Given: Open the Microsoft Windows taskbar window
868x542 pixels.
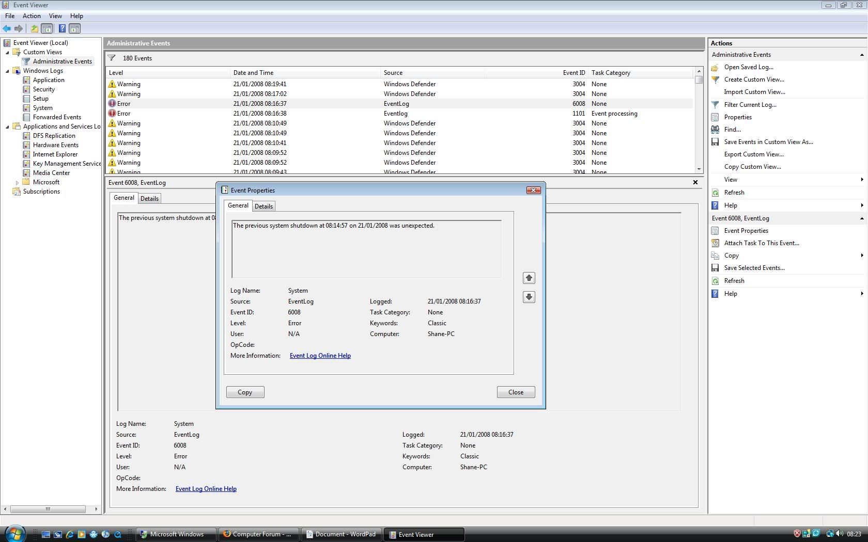Looking at the screenshot, I should click(x=176, y=534).
